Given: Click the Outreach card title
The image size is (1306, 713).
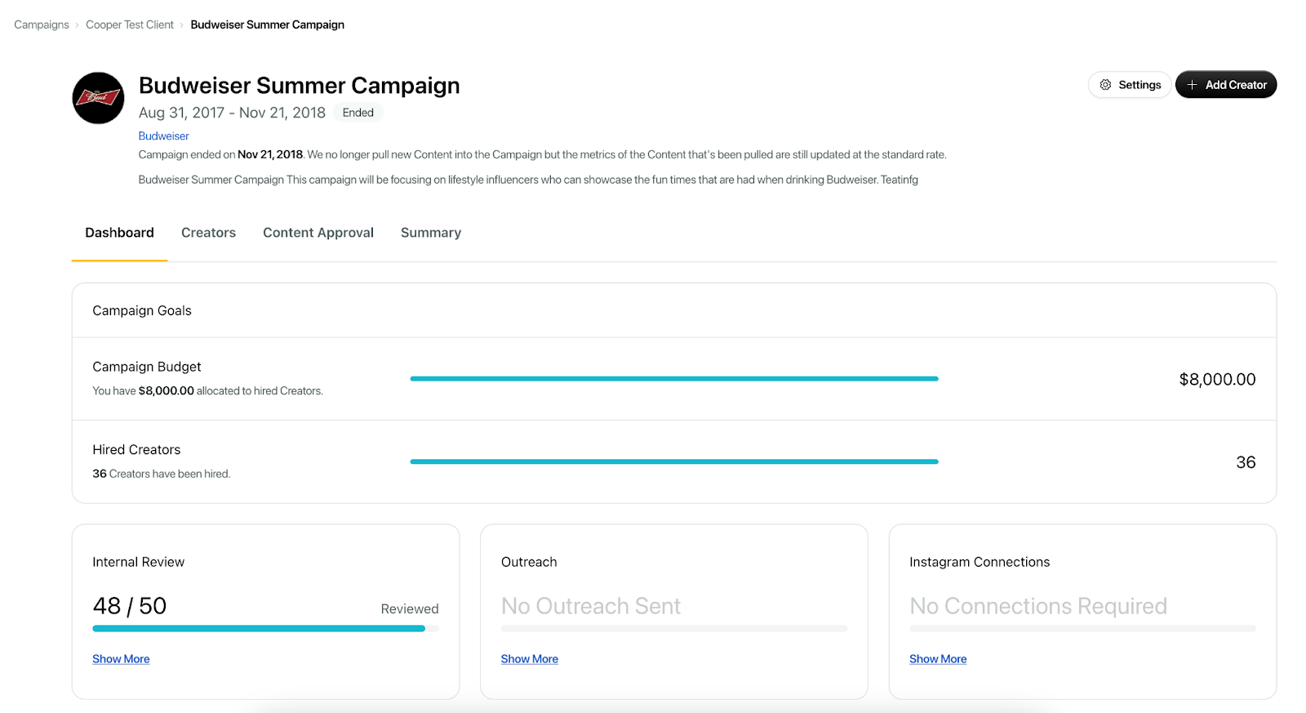Looking at the screenshot, I should click(x=529, y=562).
